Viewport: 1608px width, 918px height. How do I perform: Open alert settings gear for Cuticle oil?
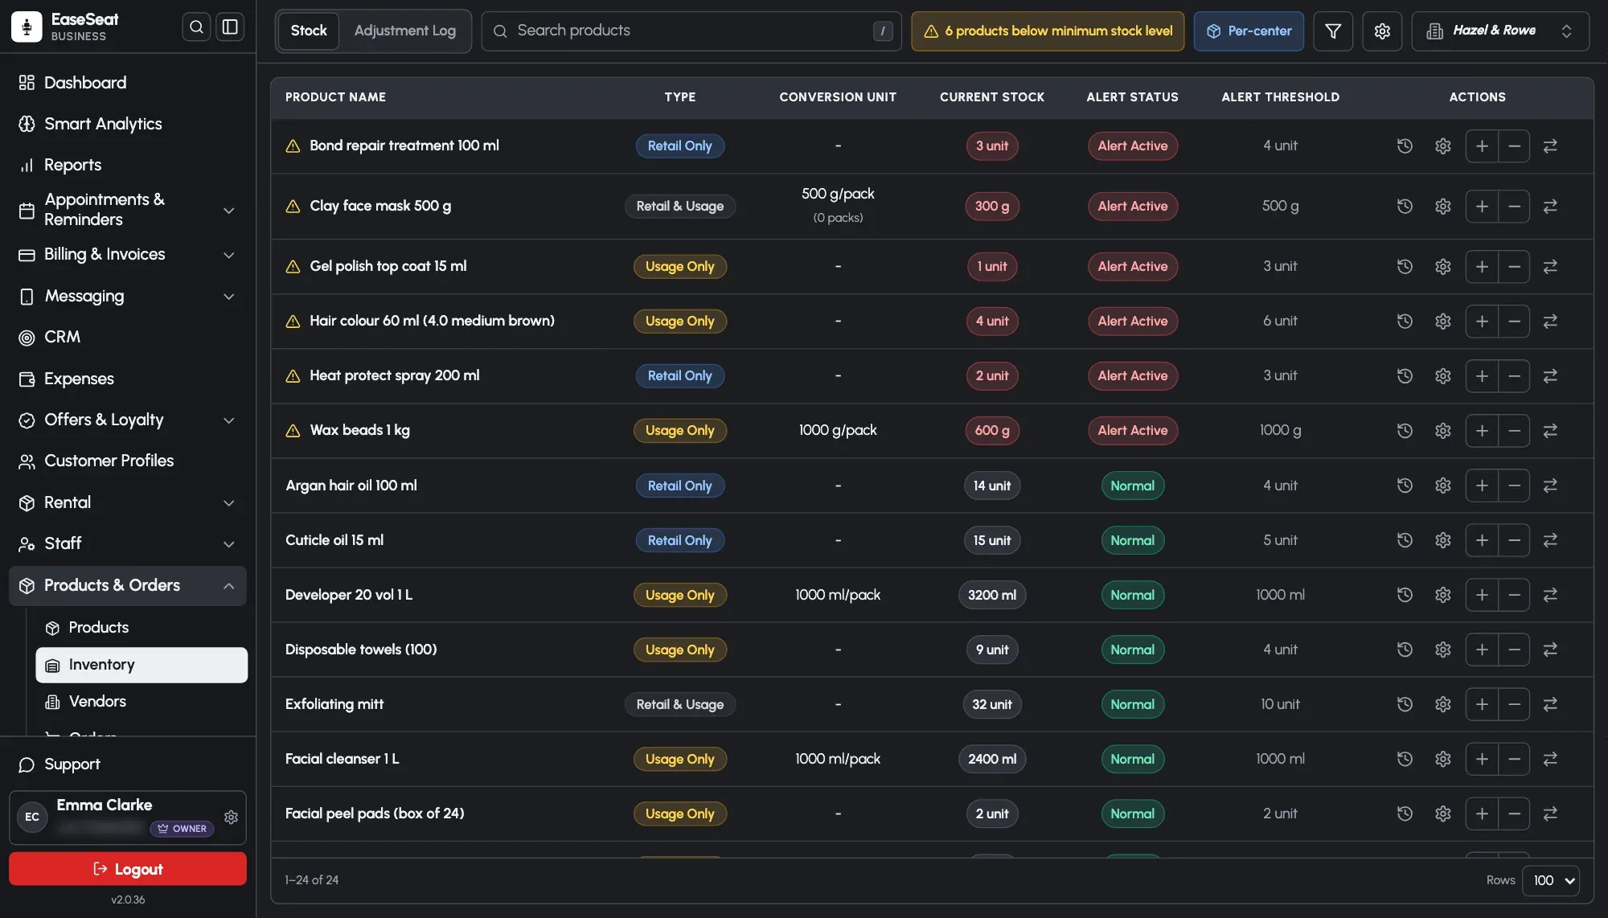(1443, 540)
